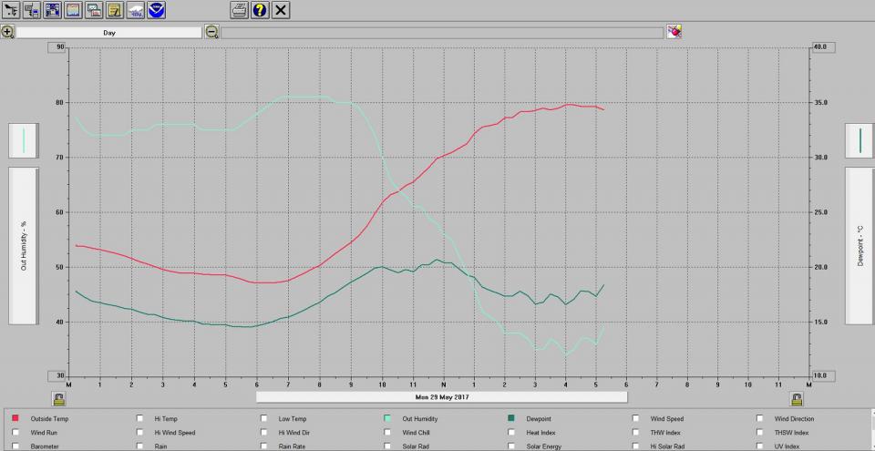Toggle the Outside Temp red plot checkbox
This screenshot has height=451, width=875.
pos(15,419)
